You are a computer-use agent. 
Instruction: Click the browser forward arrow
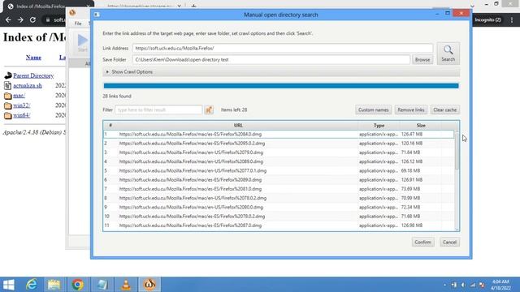pyautogui.click(x=20, y=19)
